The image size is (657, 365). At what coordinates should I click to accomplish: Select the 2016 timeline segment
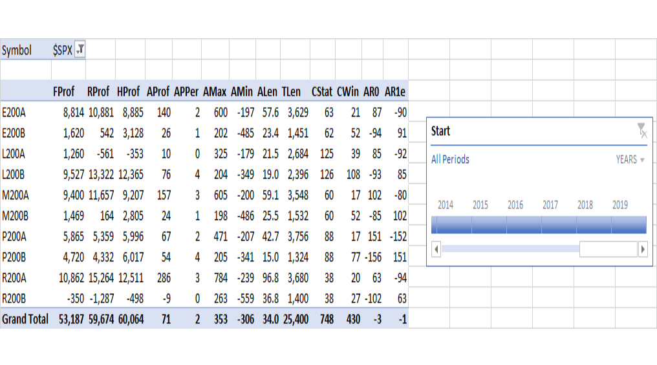pos(524,225)
